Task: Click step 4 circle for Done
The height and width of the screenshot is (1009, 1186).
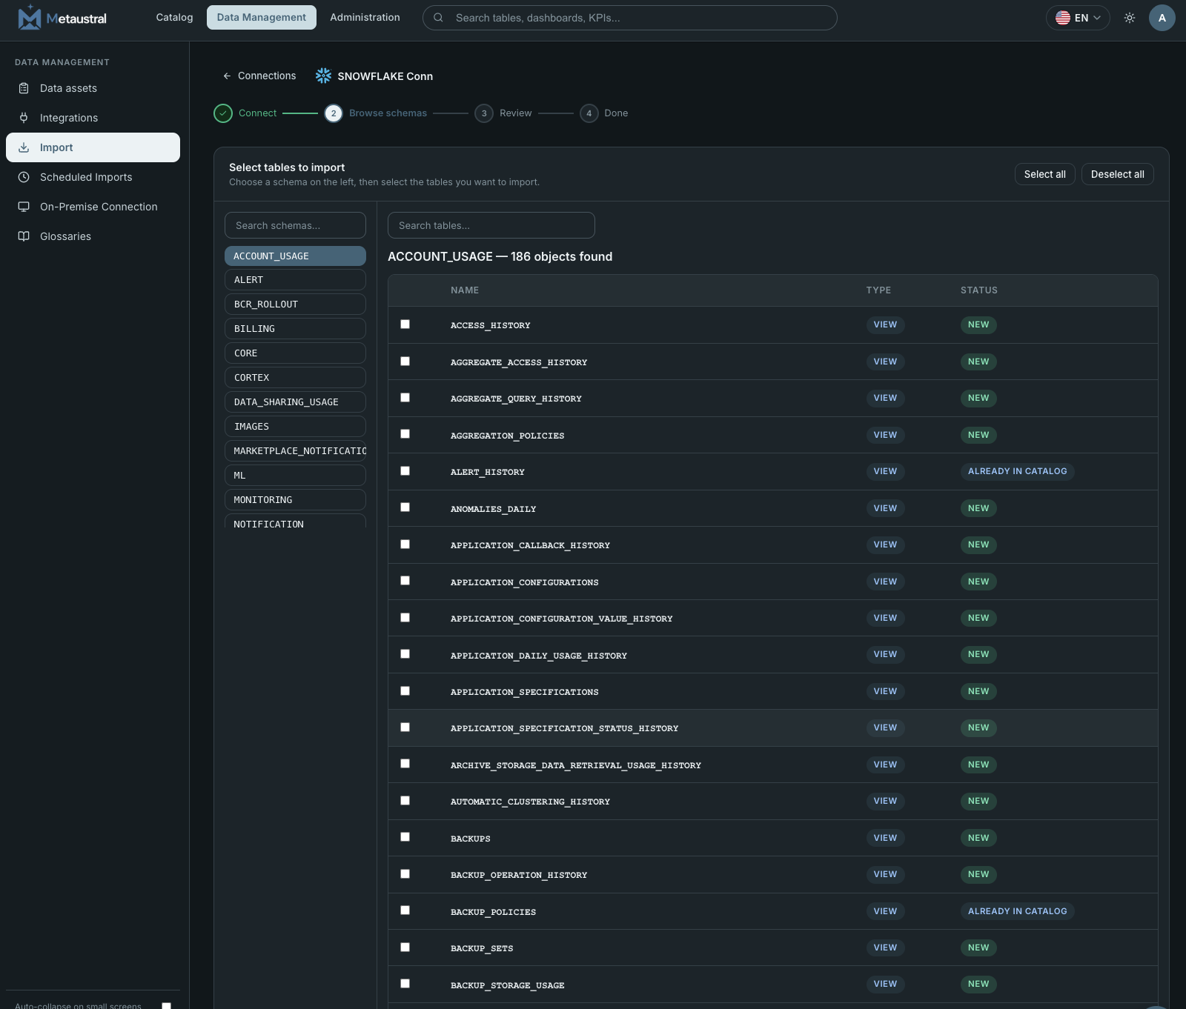Action: 589,113
